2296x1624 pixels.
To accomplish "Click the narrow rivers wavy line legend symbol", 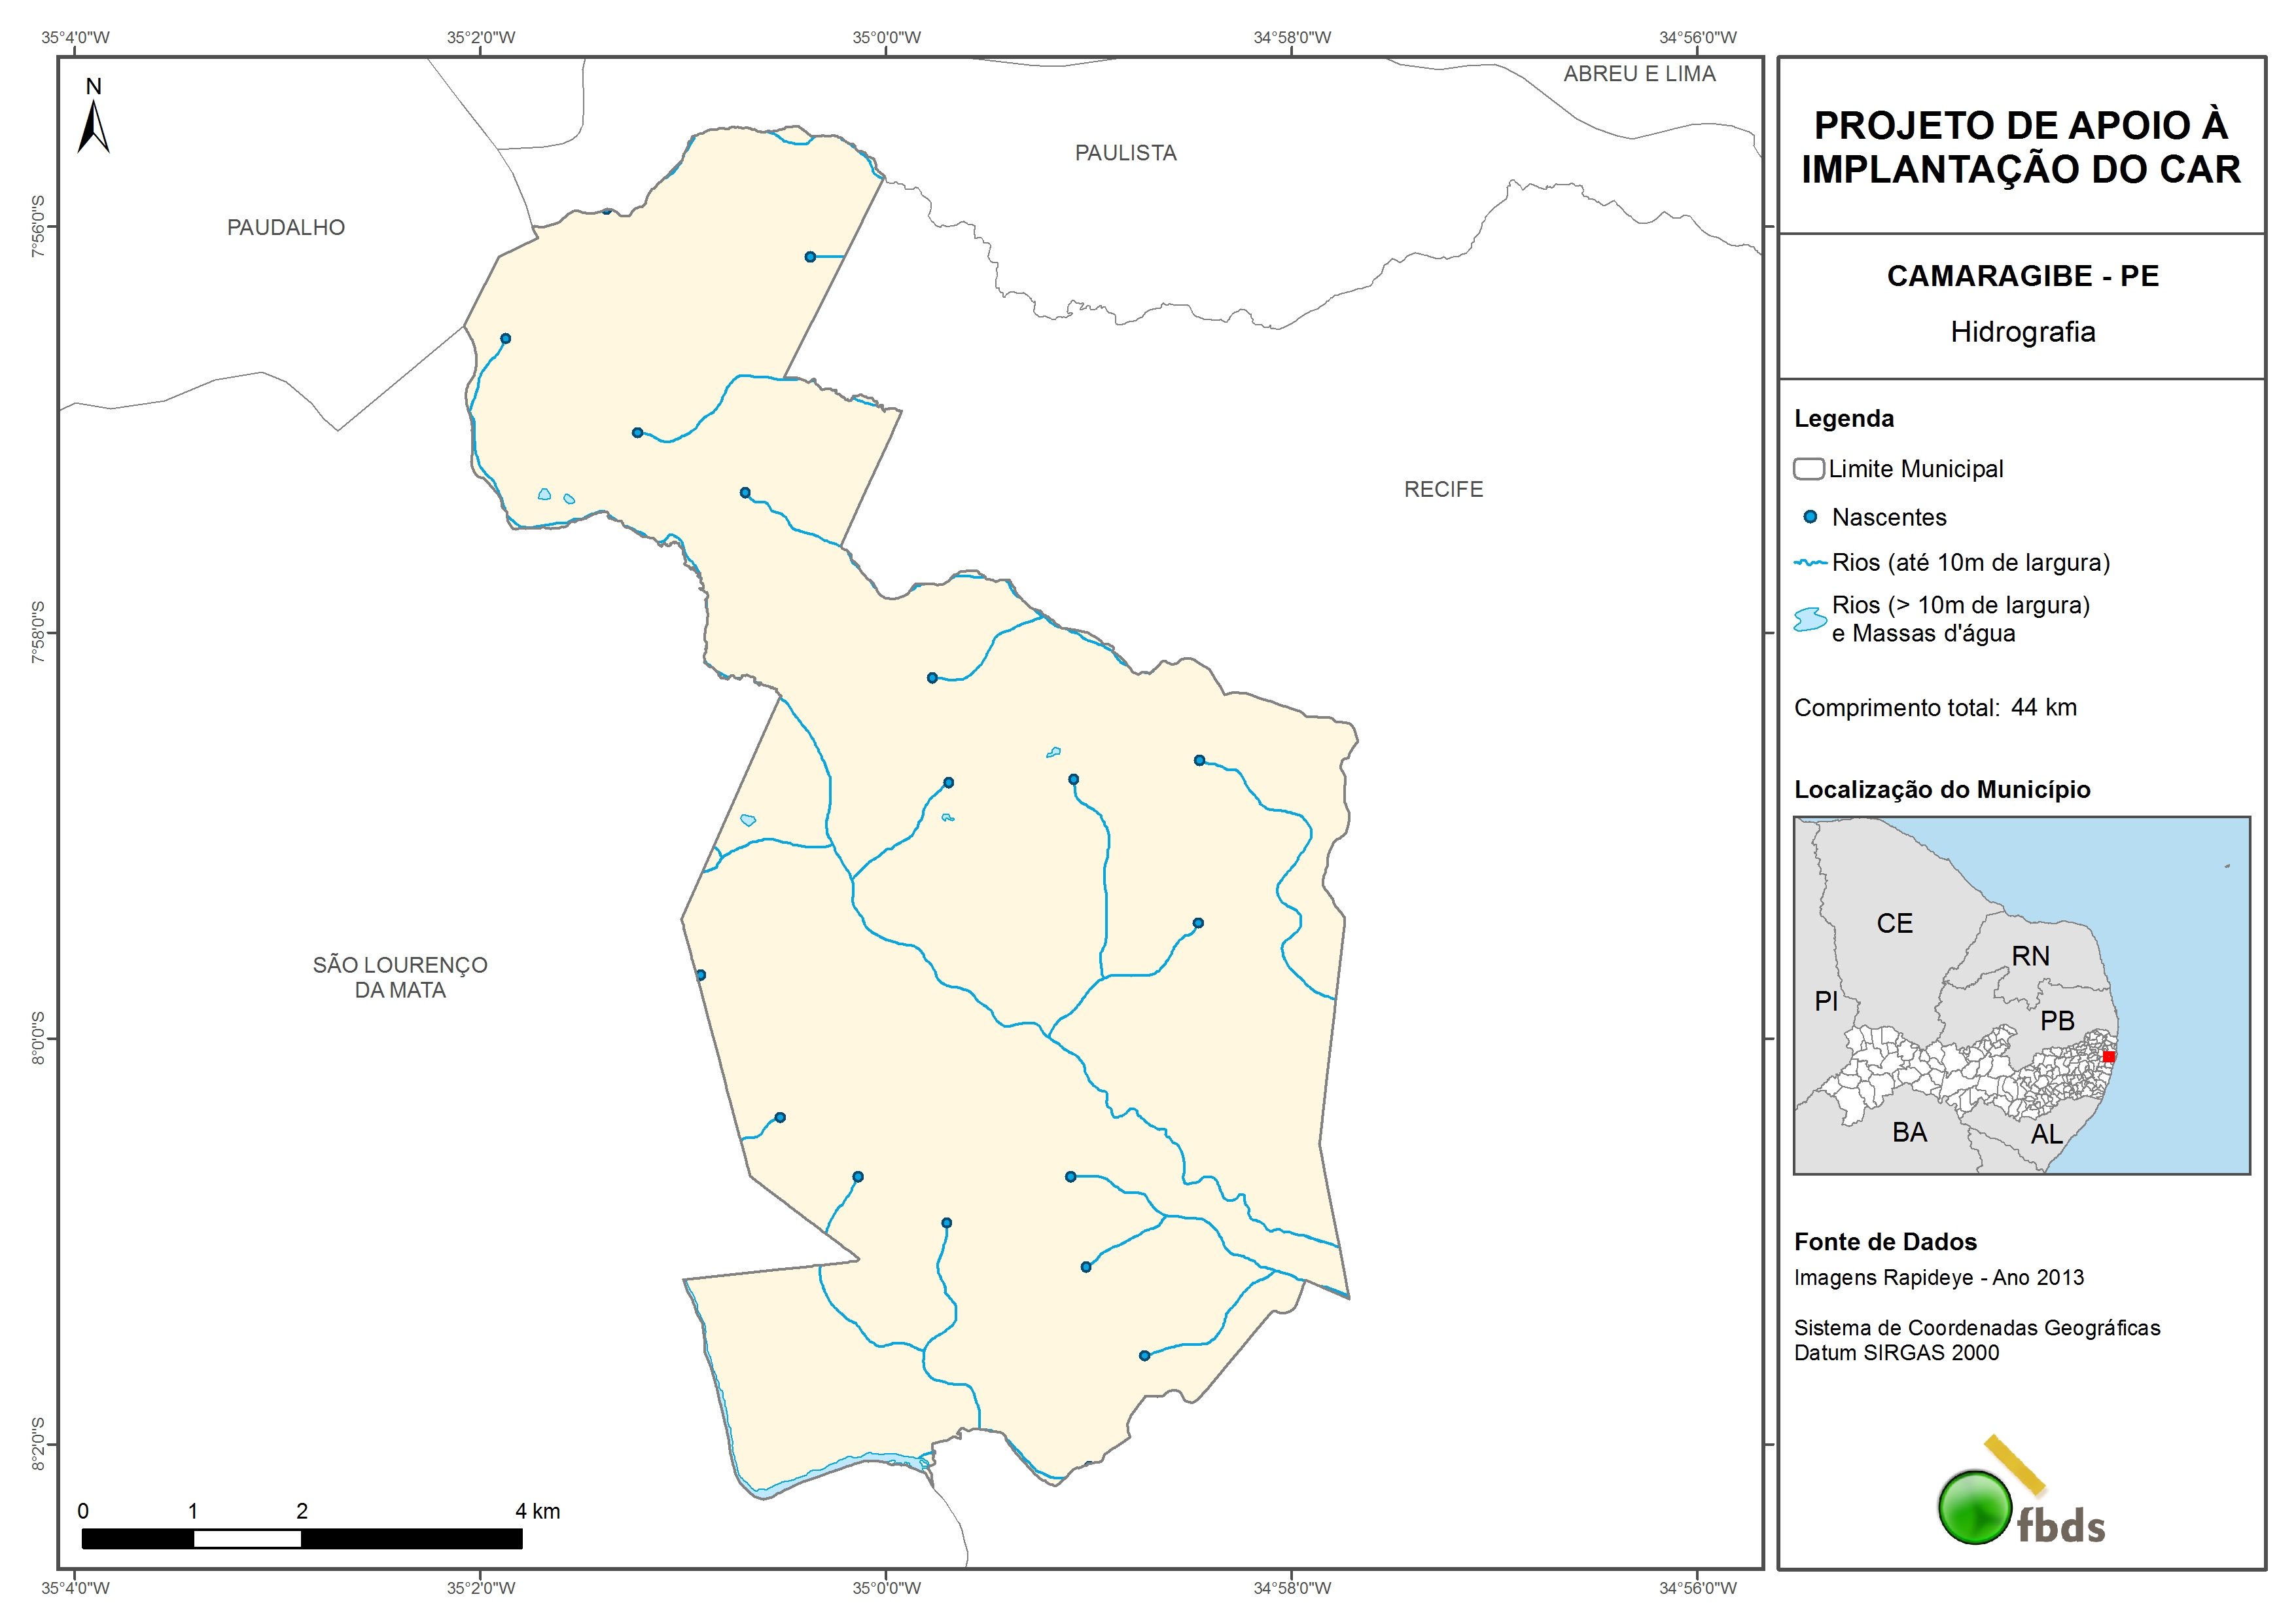I will point(1810,564).
